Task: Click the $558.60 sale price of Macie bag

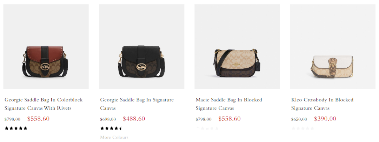Action: pyautogui.click(x=230, y=119)
